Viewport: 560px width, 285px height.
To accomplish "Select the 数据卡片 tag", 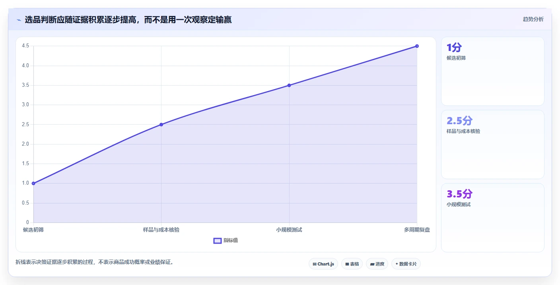I will pos(406,264).
